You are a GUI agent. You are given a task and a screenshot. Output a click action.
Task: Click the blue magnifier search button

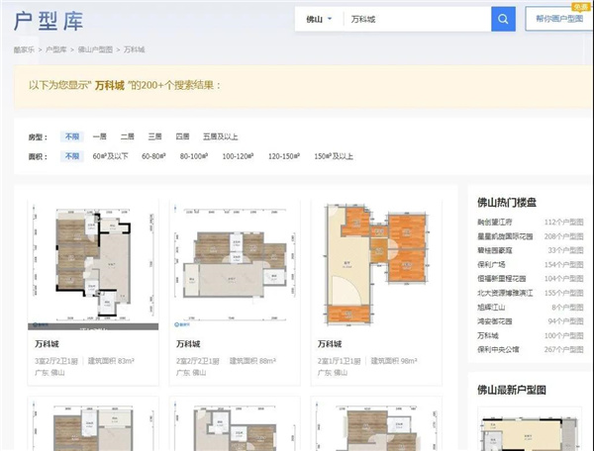[x=503, y=19]
